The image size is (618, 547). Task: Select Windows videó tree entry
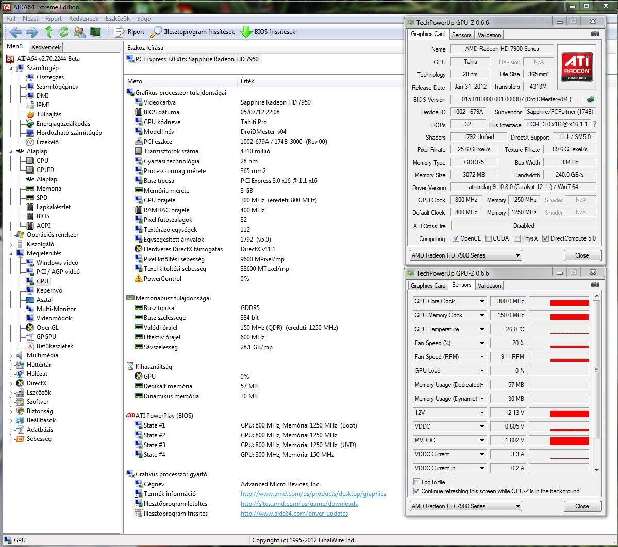pos(58,263)
